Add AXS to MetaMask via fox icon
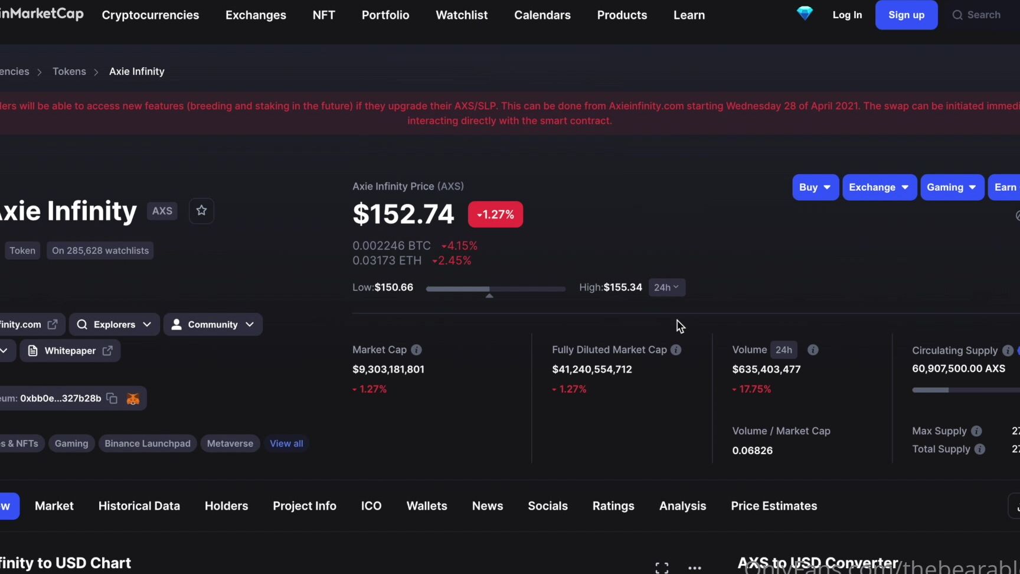Screen dimensions: 1020x574 pos(133,398)
